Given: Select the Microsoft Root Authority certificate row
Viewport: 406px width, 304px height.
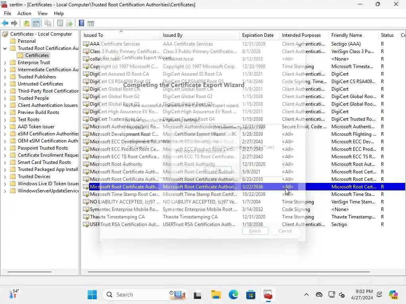Looking at the screenshot, I should click(243, 164).
